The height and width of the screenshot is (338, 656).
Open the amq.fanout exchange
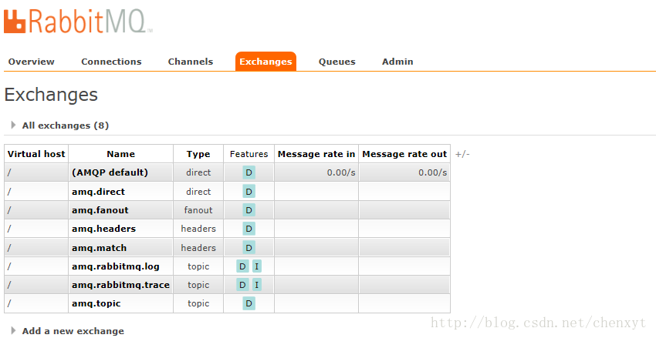[100, 210]
